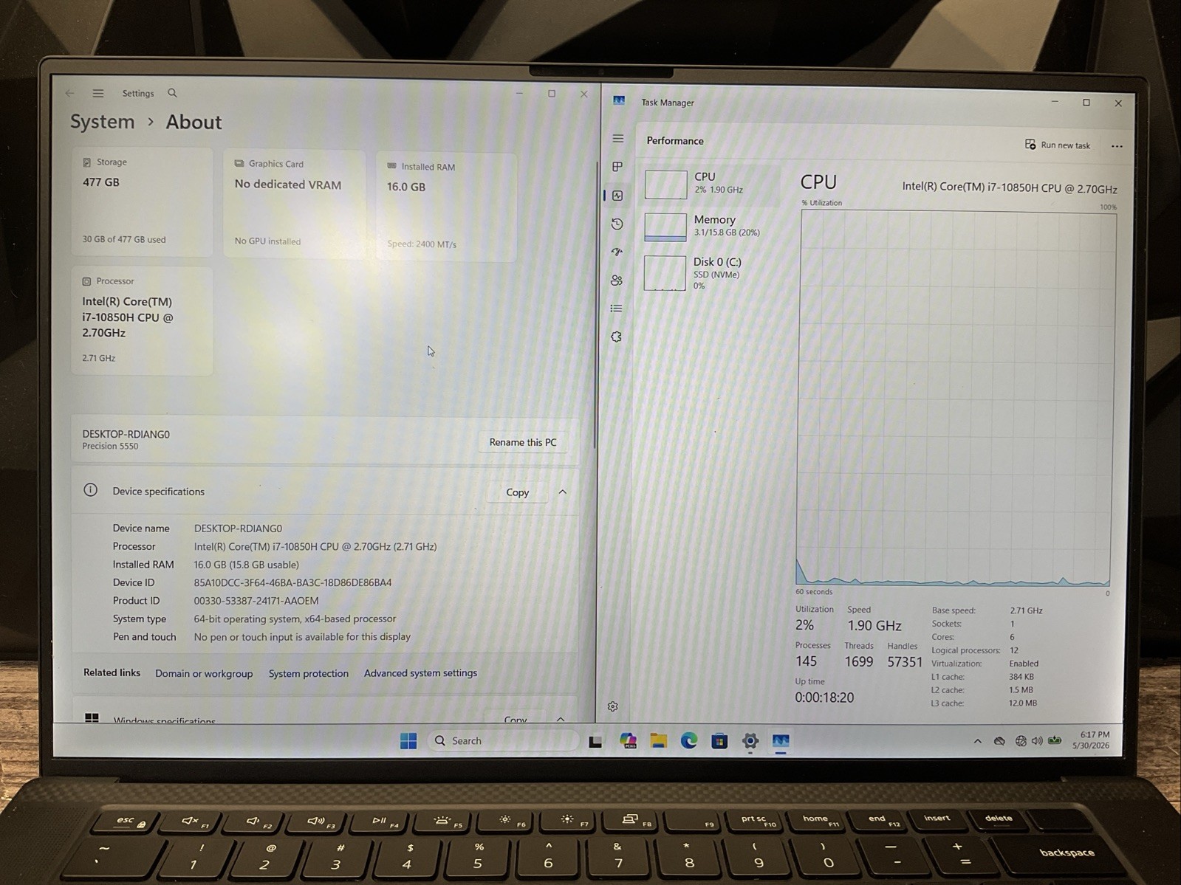1181x885 pixels.
Task: Open volume tray icon
Action: pos(1037,740)
